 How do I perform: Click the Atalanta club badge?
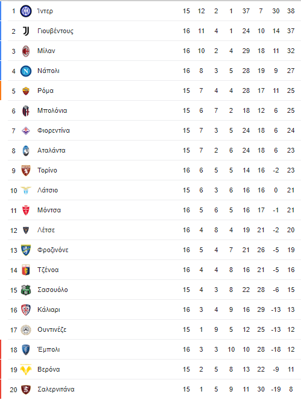[26, 151]
